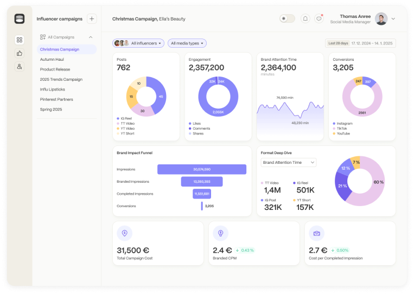This screenshot has width=414, height=294.
Task: Click the Cost per Completed Impression icon
Action: (x=316, y=233)
